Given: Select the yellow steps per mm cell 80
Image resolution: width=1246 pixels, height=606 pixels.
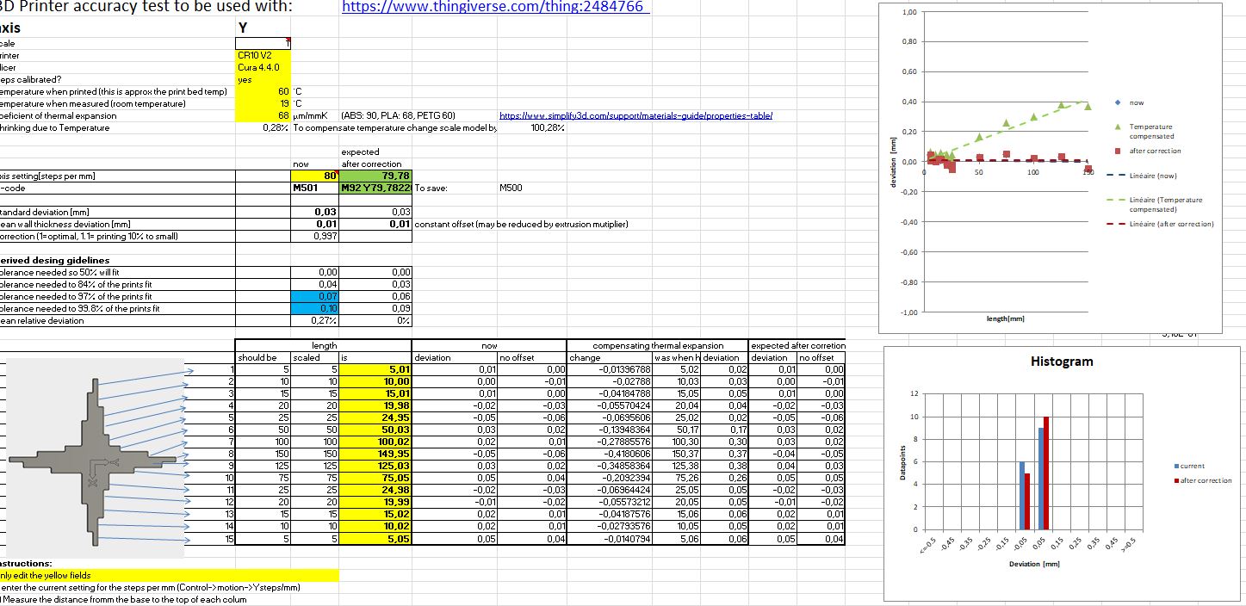Looking at the screenshot, I should click(316, 176).
